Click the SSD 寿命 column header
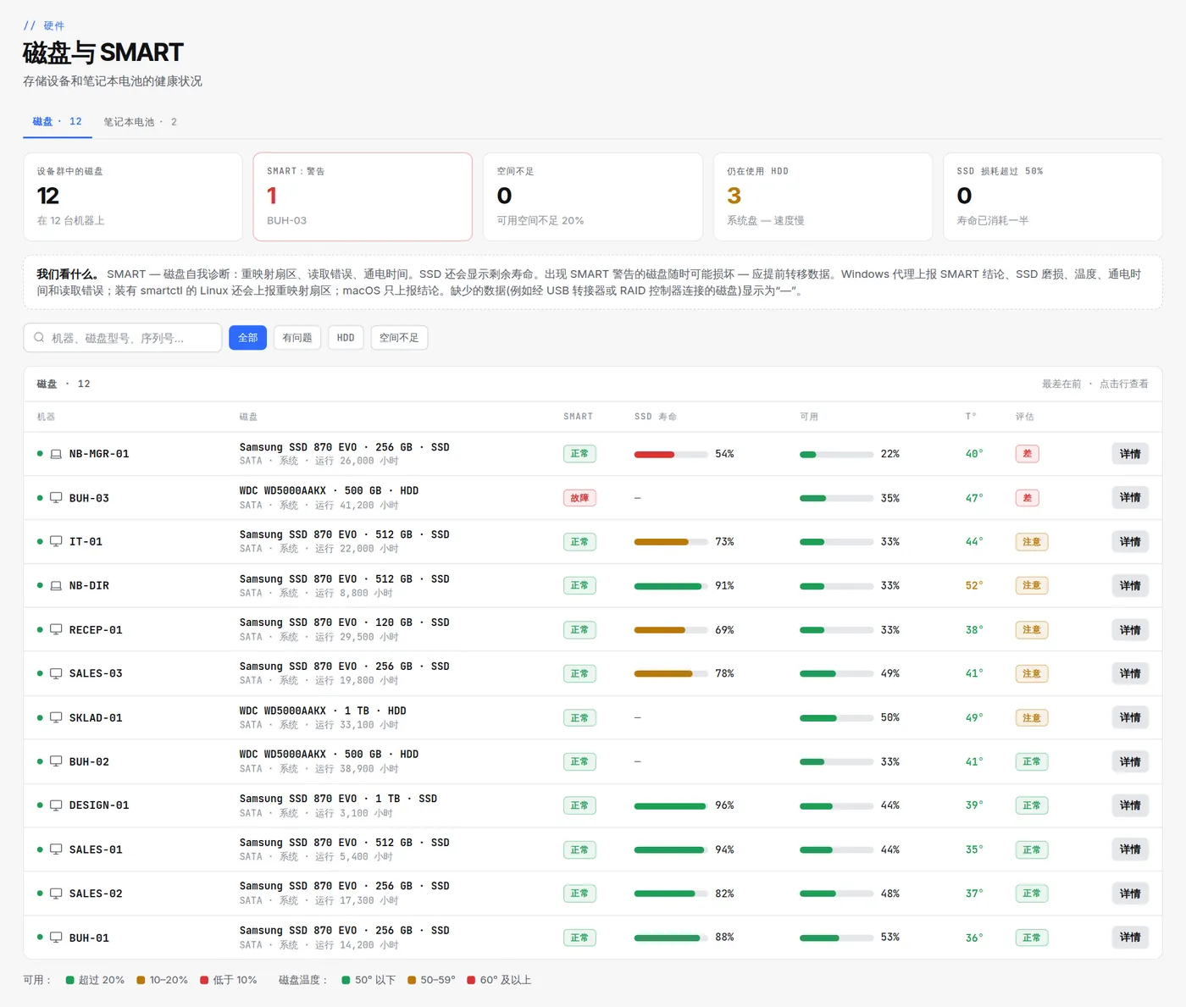Screen dimensions: 1186x1007 click(655, 417)
